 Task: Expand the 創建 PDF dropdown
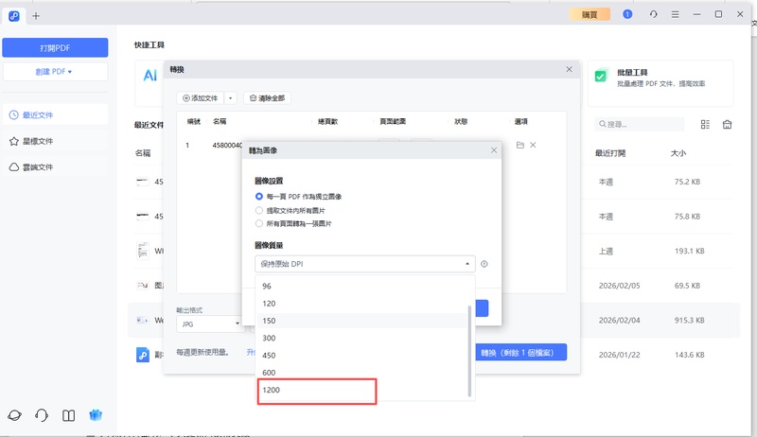click(x=55, y=71)
